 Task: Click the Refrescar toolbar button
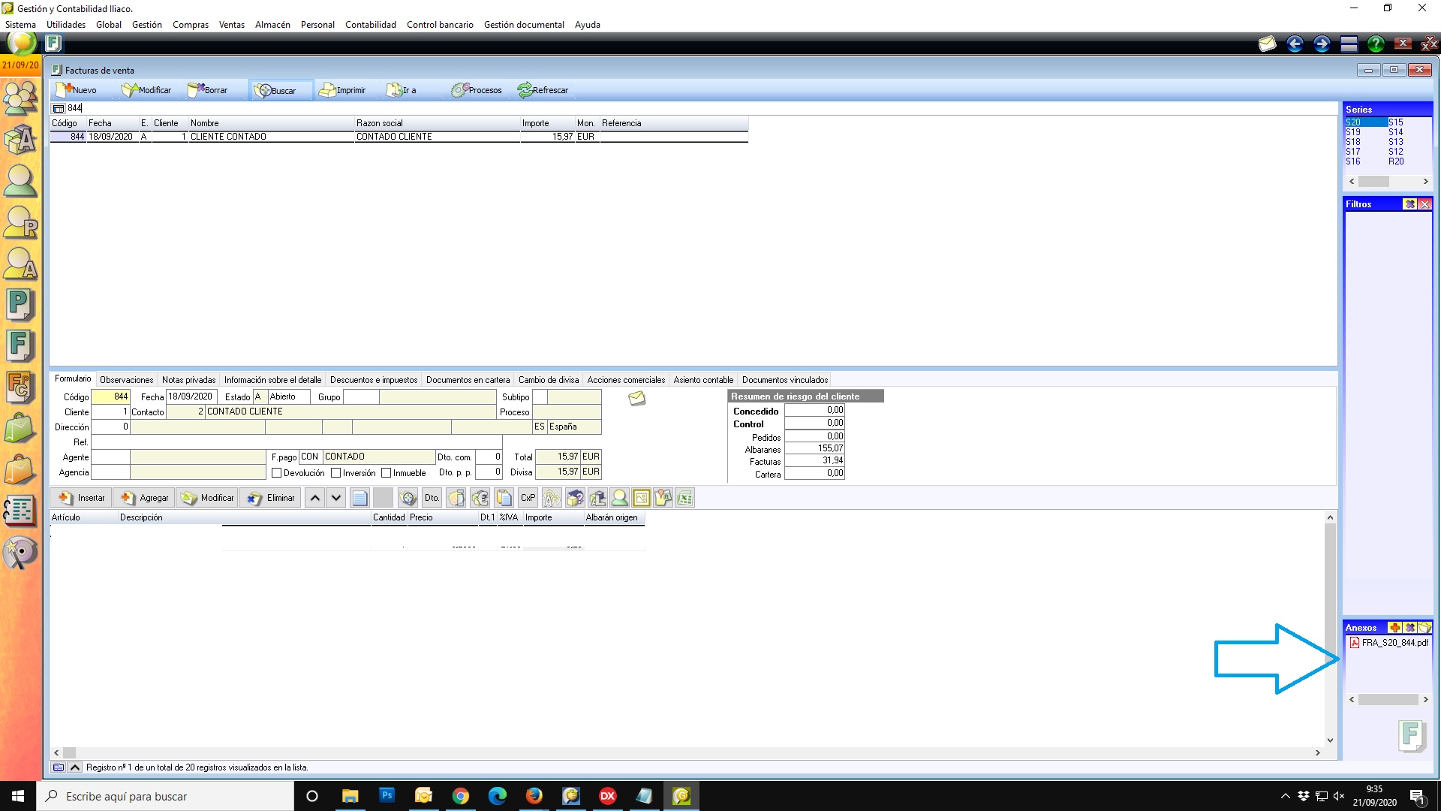pyautogui.click(x=543, y=90)
